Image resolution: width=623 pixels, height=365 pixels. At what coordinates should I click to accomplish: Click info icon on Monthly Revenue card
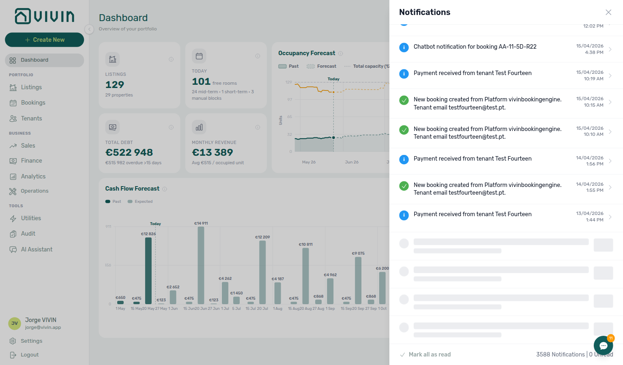(x=258, y=127)
